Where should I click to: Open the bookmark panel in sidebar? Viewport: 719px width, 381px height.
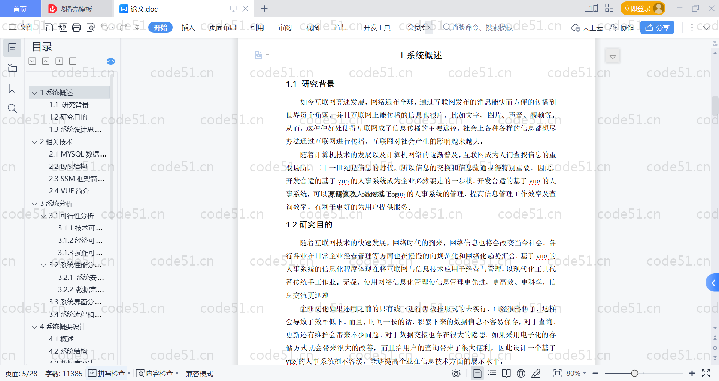12,88
